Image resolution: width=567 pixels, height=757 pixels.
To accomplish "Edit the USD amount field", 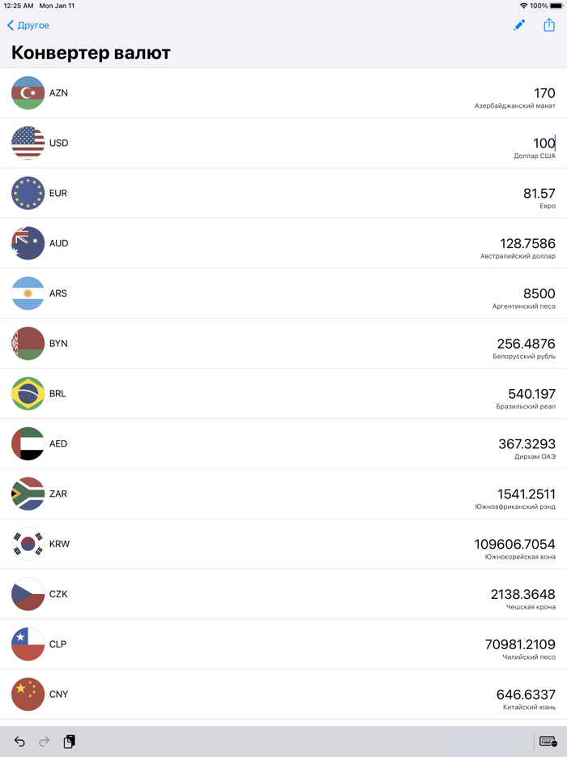I will (544, 143).
